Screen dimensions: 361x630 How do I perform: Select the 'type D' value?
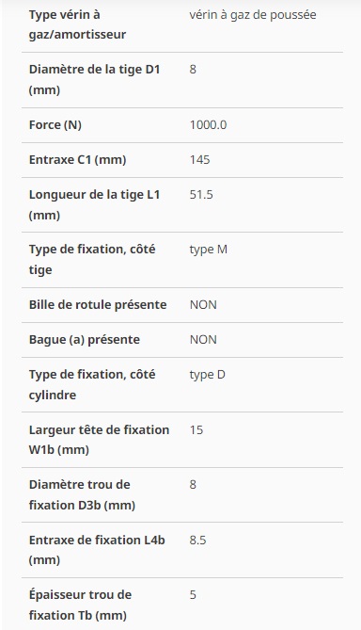pyautogui.click(x=208, y=375)
